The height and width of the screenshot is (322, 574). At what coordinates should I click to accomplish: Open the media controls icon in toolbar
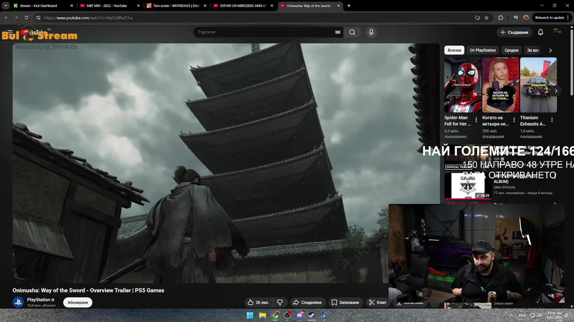pyautogui.click(x=516, y=18)
